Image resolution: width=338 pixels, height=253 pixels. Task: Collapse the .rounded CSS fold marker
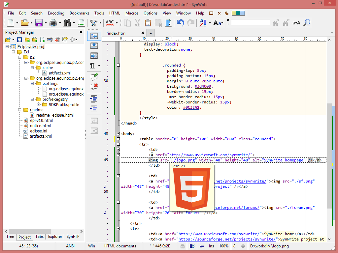point(118,65)
